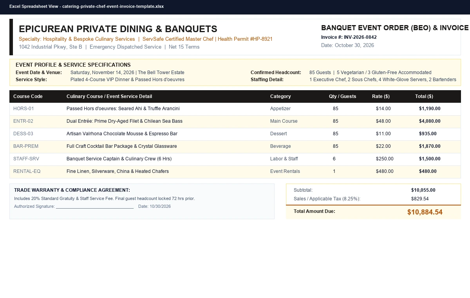Click the Rate ($) column header
This screenshot has width=470, height=298.
[381, 96]
